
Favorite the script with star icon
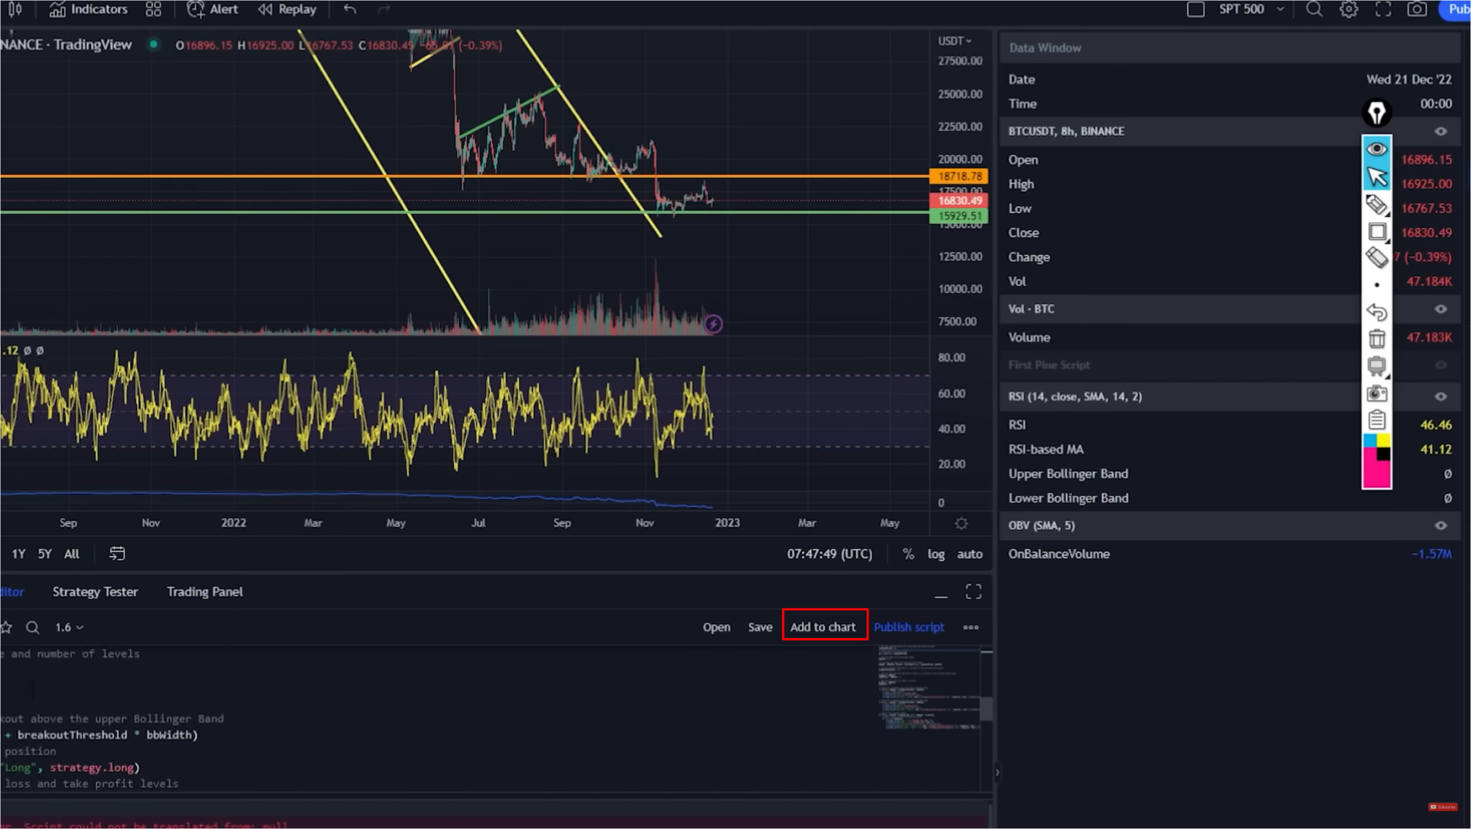pos(6,628)
